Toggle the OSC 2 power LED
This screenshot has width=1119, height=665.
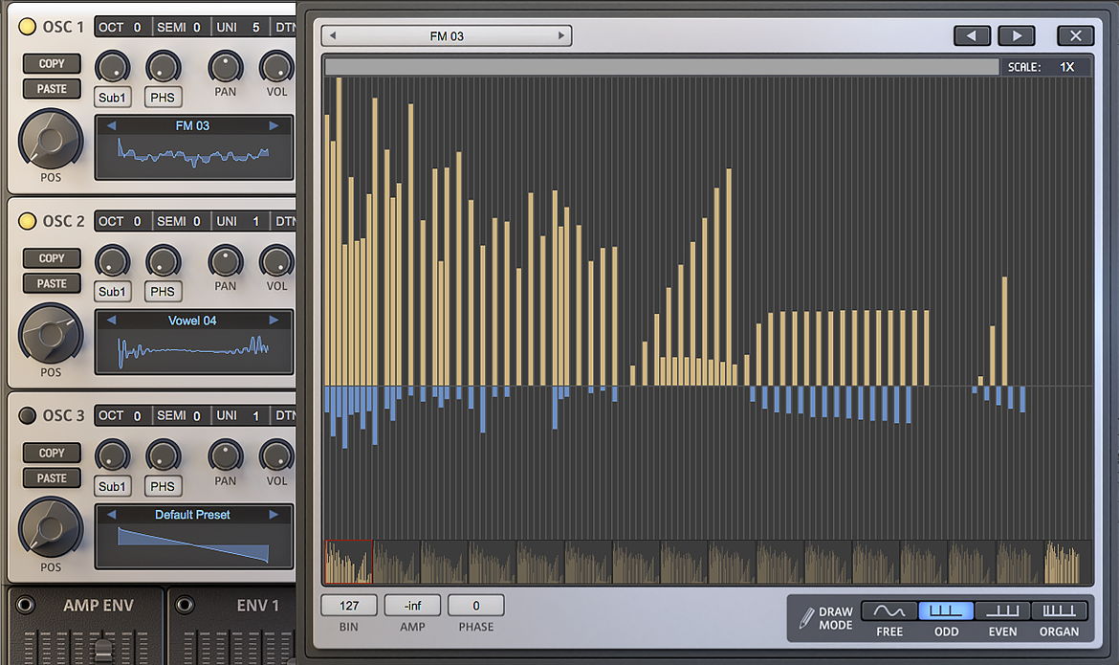tap(27, 221)
